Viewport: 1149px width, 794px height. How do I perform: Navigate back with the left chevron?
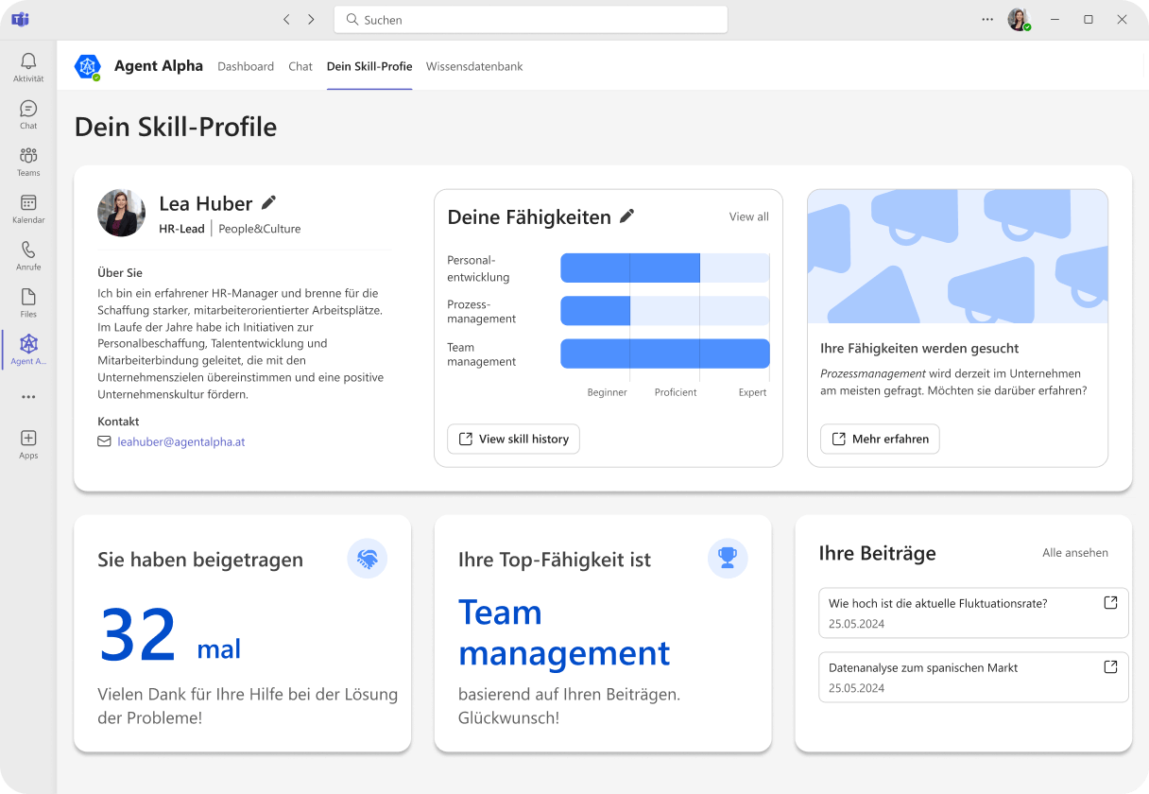(x=287, y=19)
